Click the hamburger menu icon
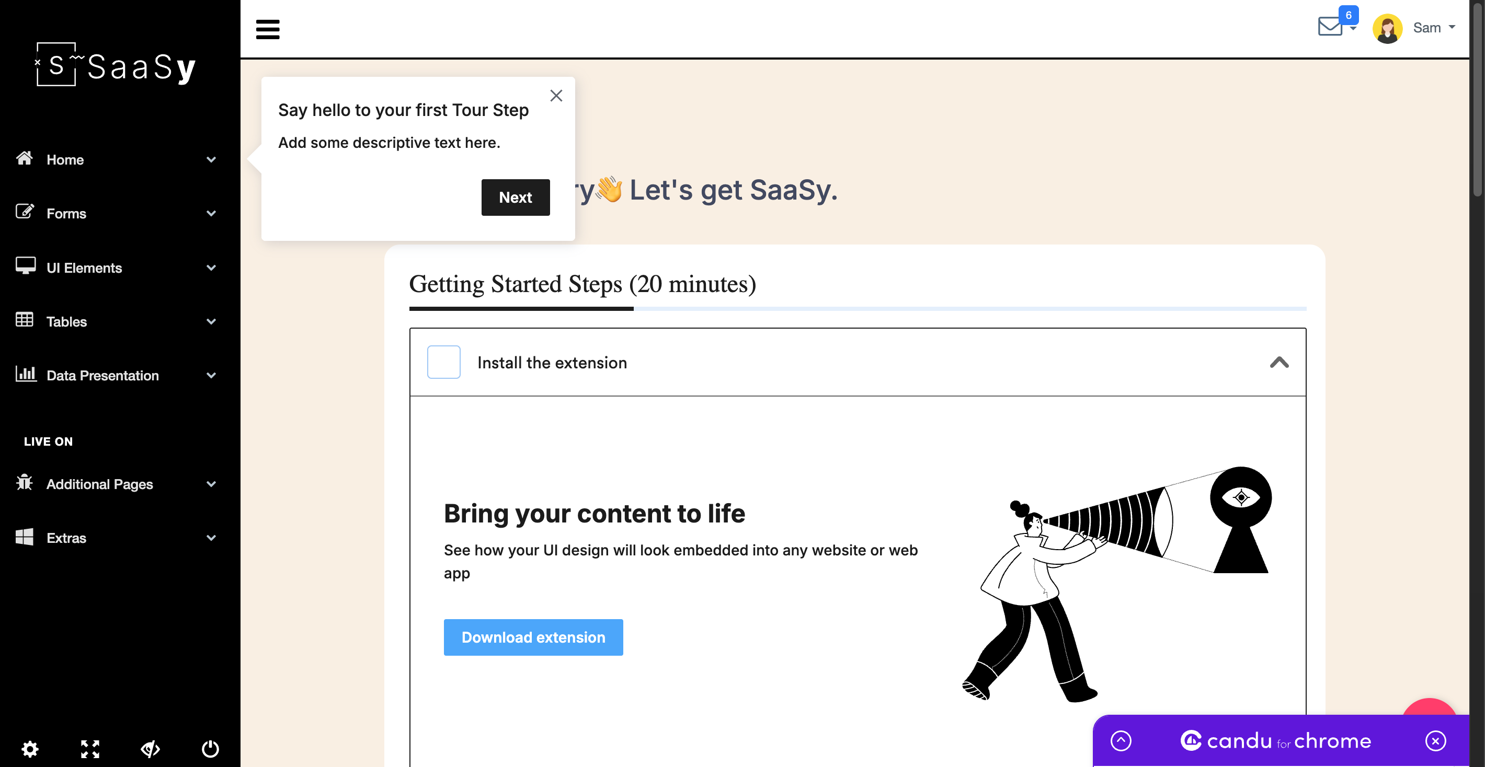 coord(268,29)
